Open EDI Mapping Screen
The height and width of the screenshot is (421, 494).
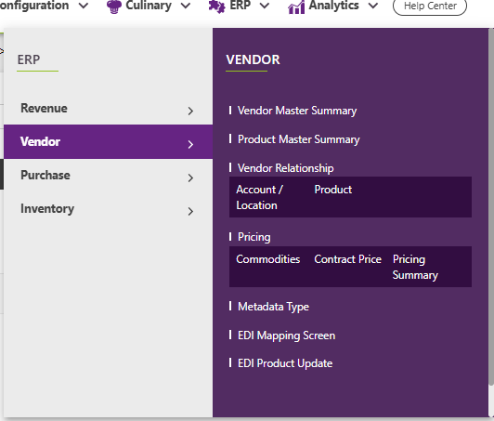coord(286,335)
